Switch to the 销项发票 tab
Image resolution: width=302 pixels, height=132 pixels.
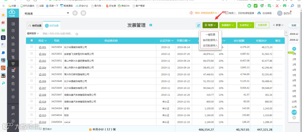pos(35,26)
